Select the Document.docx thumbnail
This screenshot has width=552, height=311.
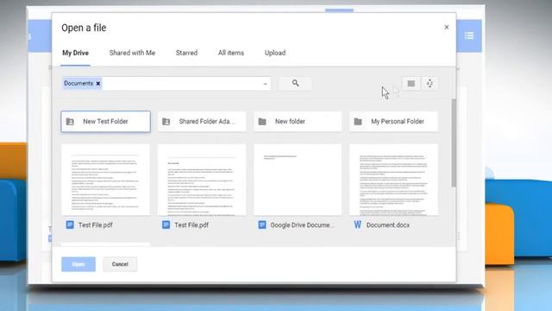click(393, 180)
